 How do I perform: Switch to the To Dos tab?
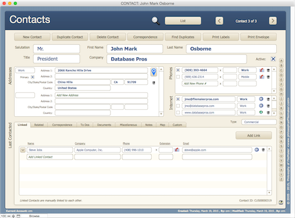point(85,125)
